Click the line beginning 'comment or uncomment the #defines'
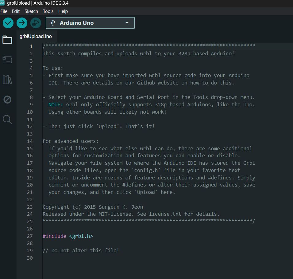 (x=152, y=185)
